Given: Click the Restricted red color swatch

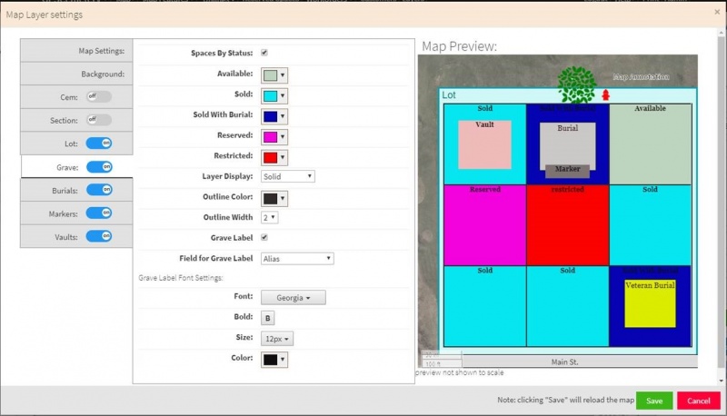Looking at the screenshot, I should [270, 157].
